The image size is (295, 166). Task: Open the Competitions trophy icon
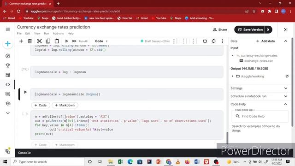tap(8, 65)
